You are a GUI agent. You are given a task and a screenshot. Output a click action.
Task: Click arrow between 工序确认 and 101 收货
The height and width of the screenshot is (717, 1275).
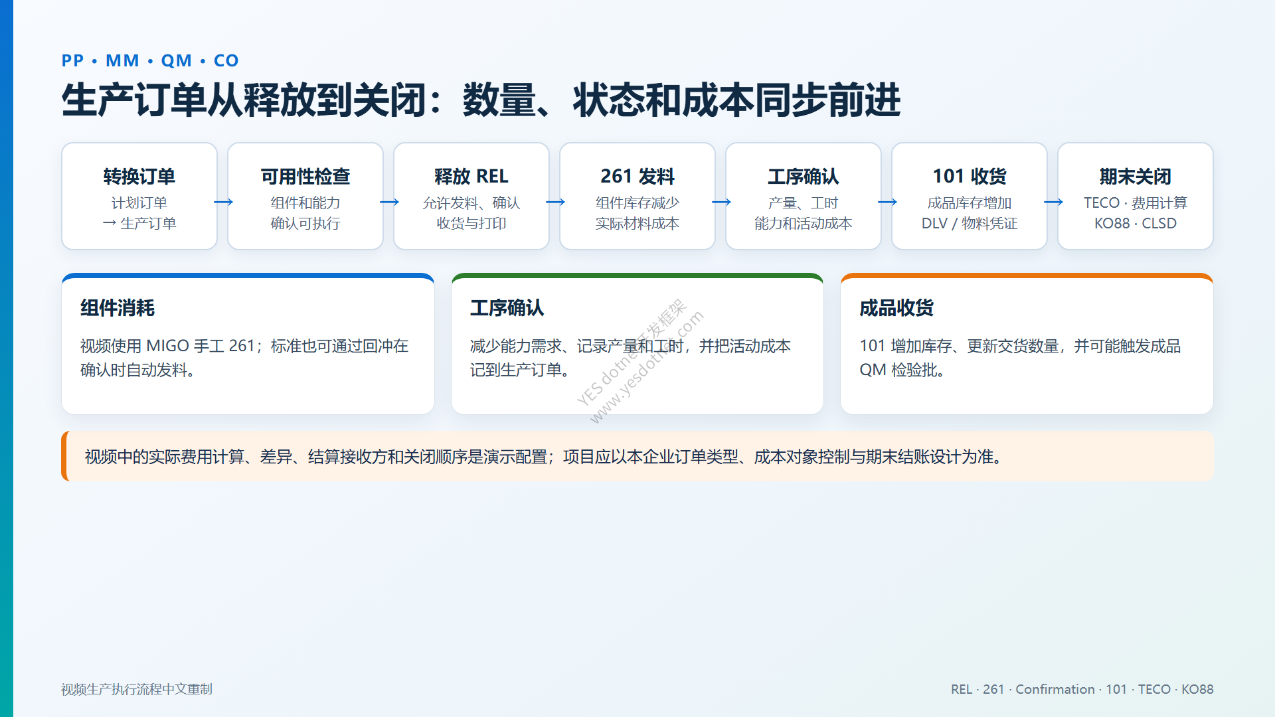pyautogui.click(x=887, y=202)
